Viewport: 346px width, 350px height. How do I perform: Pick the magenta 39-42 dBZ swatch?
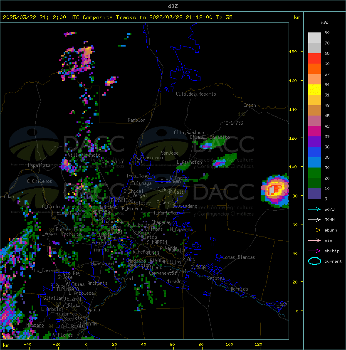coord(314,131)
